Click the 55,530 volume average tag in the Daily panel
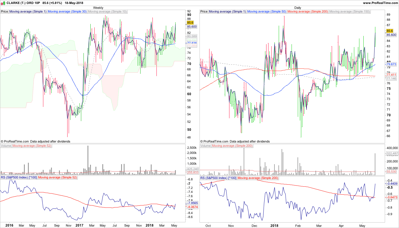 pyautogui.click(x=391, y=172)
